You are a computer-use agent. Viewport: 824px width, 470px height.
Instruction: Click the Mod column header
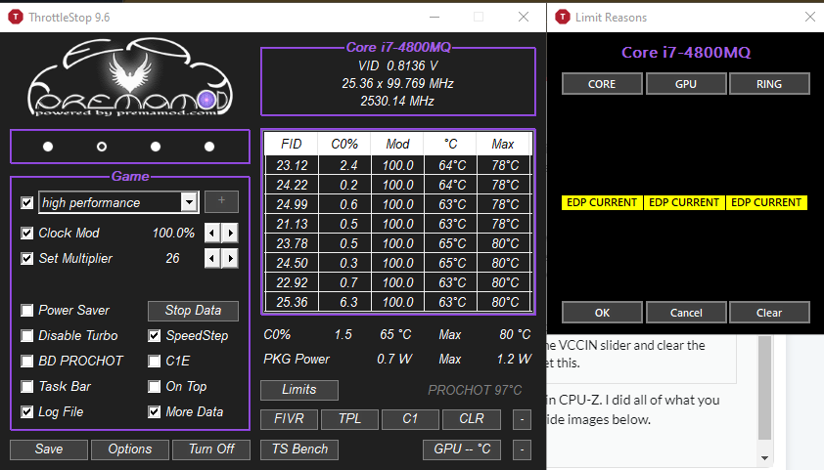tap(398, 145)
